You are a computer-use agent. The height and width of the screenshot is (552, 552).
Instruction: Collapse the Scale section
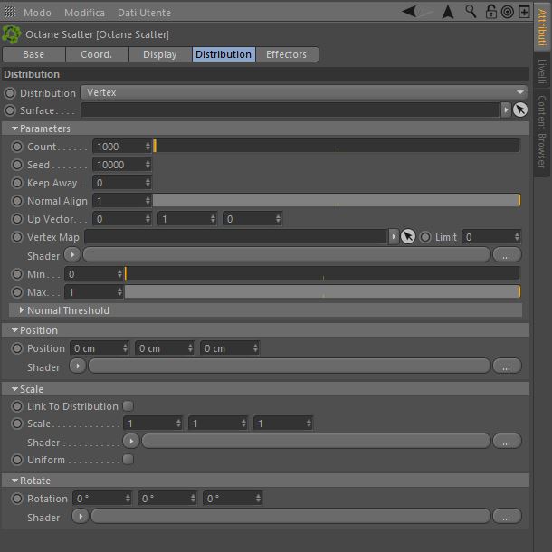[14, 389]
